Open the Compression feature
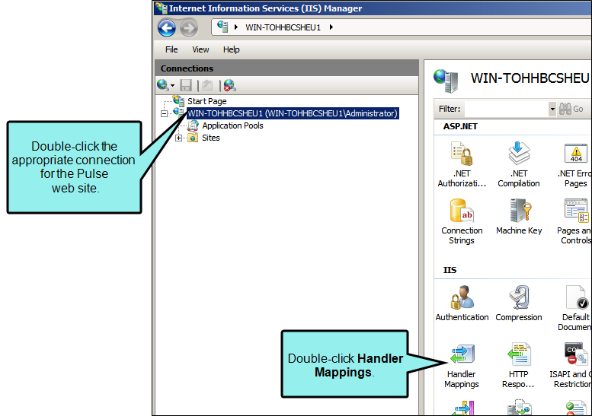The width and height of the screenshot is (592, 416). point(519,303)
